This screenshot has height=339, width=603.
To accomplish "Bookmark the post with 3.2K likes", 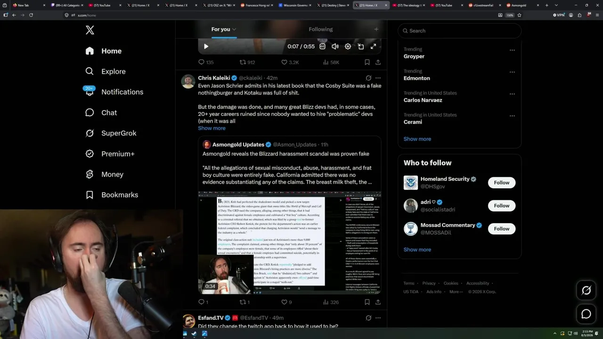I will pyautogui.click(x=367, y=62).
